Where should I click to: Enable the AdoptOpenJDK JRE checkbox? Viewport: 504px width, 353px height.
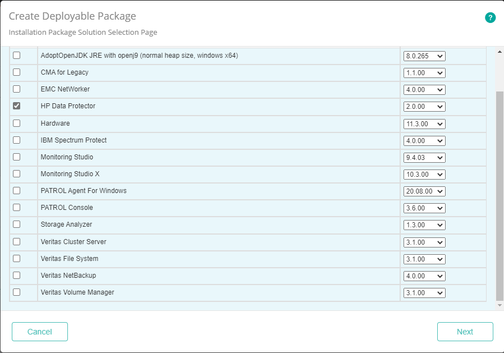tap(17, 56)
